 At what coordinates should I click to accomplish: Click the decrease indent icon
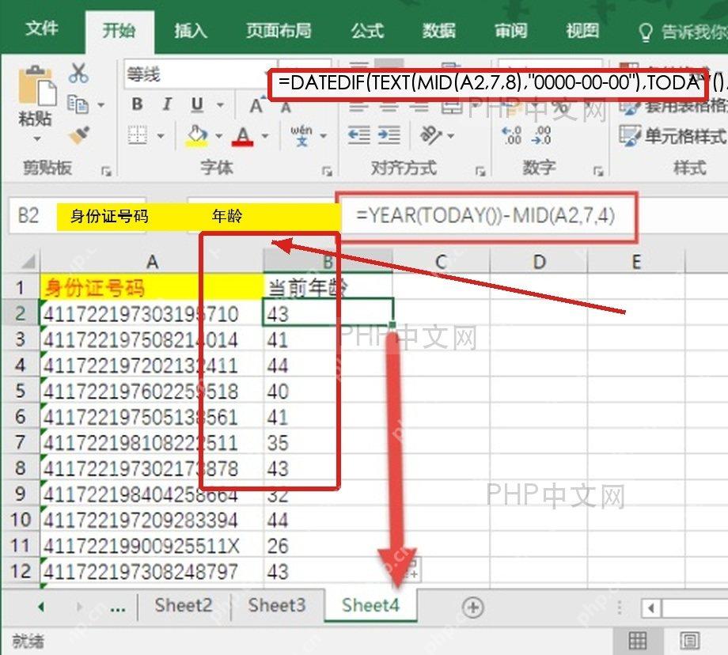(359, 135)
